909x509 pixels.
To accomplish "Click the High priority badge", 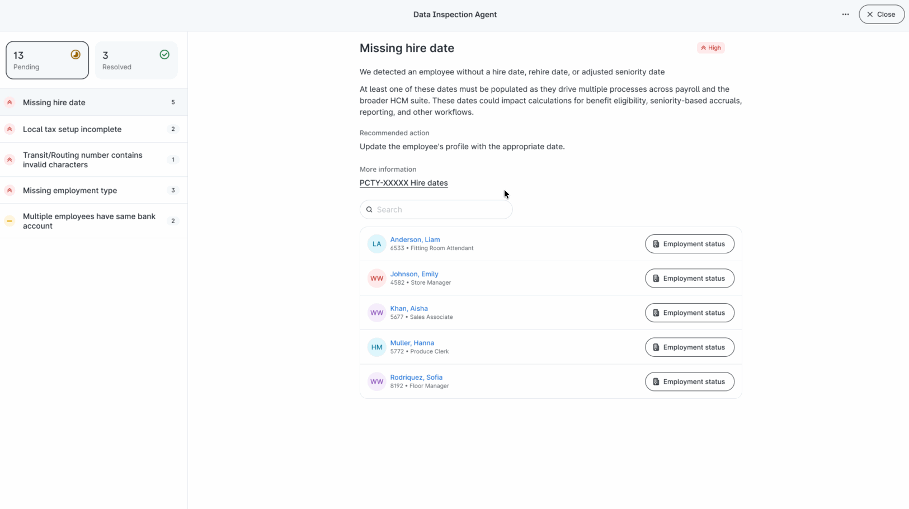I will (711, 48).
